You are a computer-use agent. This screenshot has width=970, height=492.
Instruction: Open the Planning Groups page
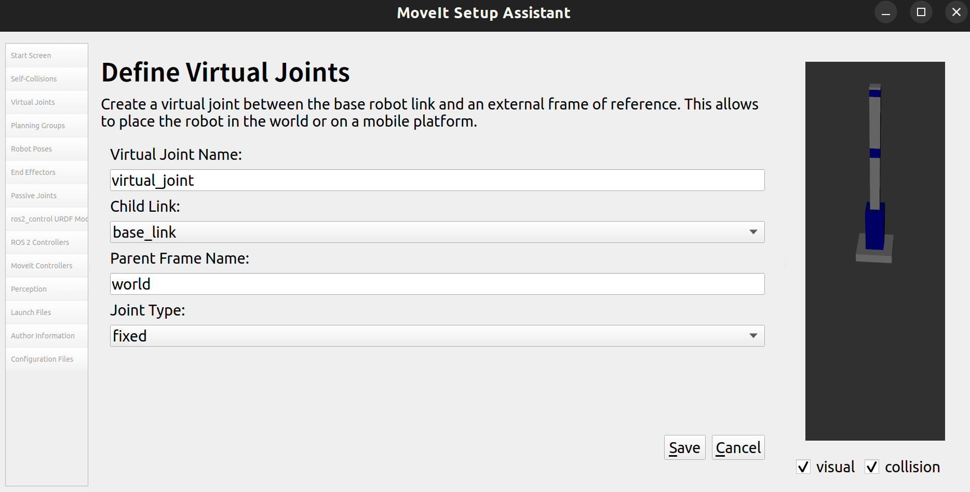pyautogui.click(x=38, y=126)
